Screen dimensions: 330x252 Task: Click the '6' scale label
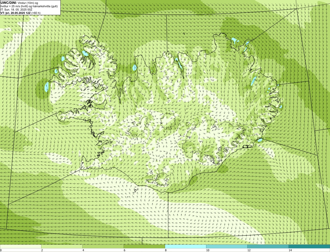[124, 250]
